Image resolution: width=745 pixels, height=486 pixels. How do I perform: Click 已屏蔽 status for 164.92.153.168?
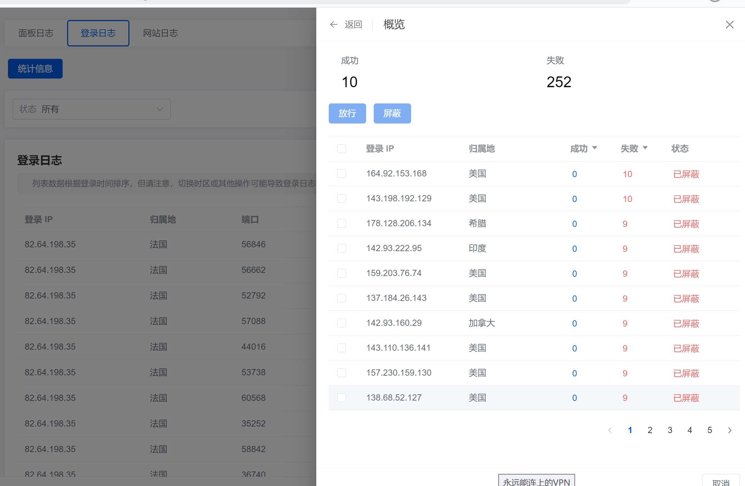pos(687,174)
